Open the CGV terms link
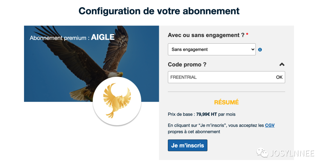This screenshot has height=167, width=325. pyautogui.click(x=270, y=125)
